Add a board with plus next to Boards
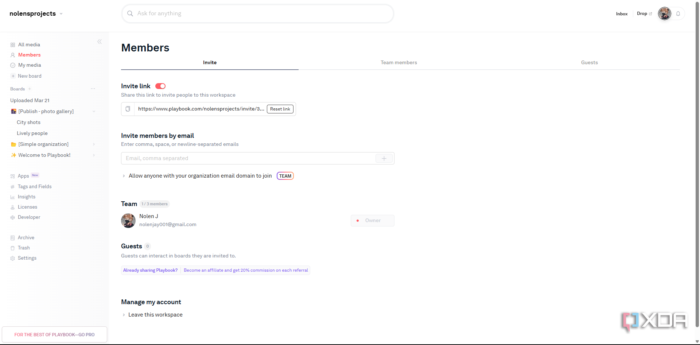 (x=30, y=89)
